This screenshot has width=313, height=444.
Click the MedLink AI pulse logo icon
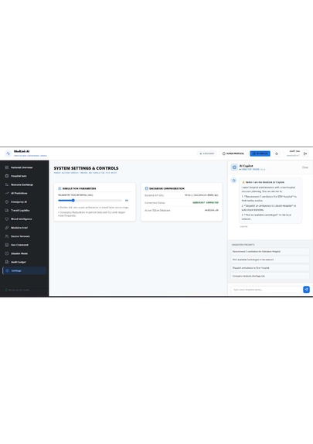8,153
